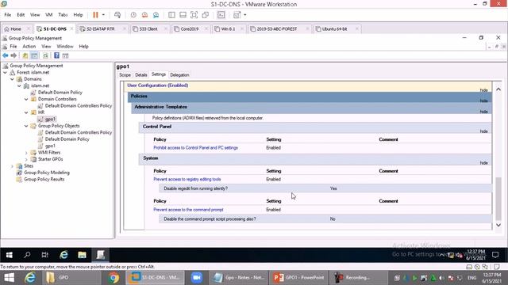Viewport: 508px width, 285px height.
Task: Open guest File Explorer taskbar icon
Action: (82, 255)
